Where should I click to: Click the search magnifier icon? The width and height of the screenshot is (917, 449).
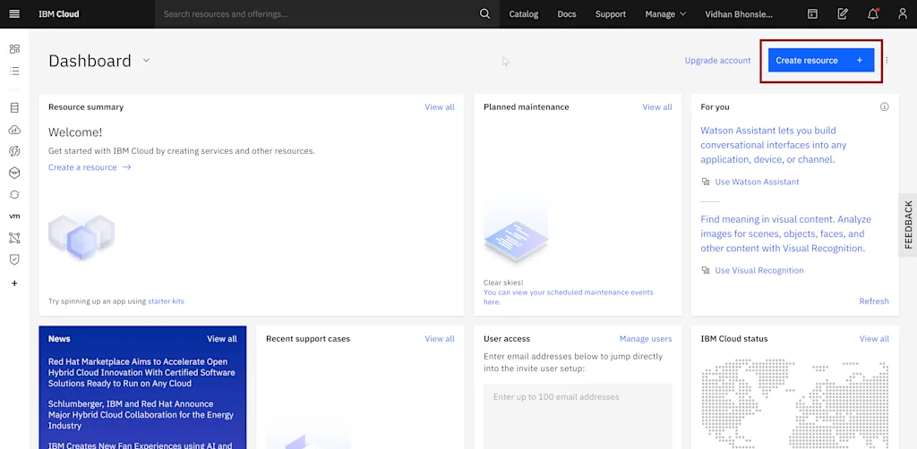click(x=484, y=14)
